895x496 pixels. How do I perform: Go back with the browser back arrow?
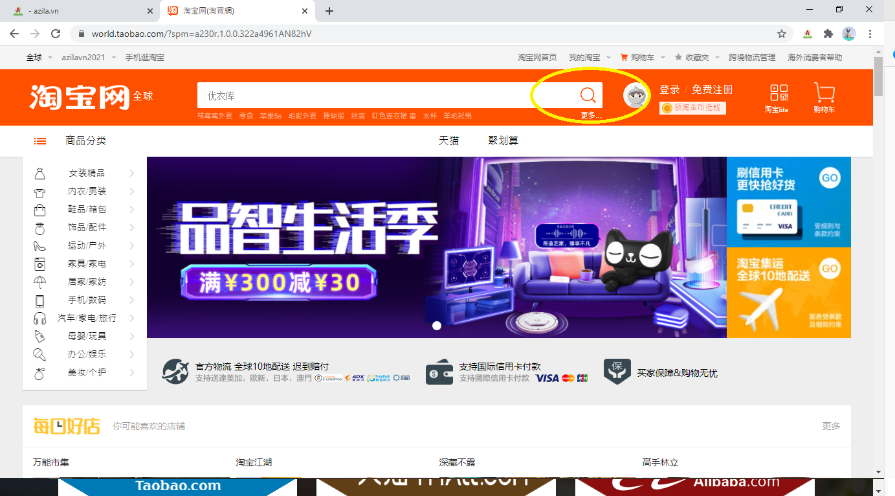pyautogui.click(x=14, y=34)
